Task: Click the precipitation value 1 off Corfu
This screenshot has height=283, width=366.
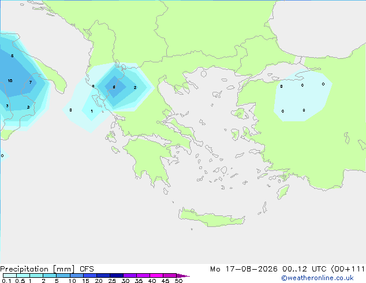Action: coord(92,111)
